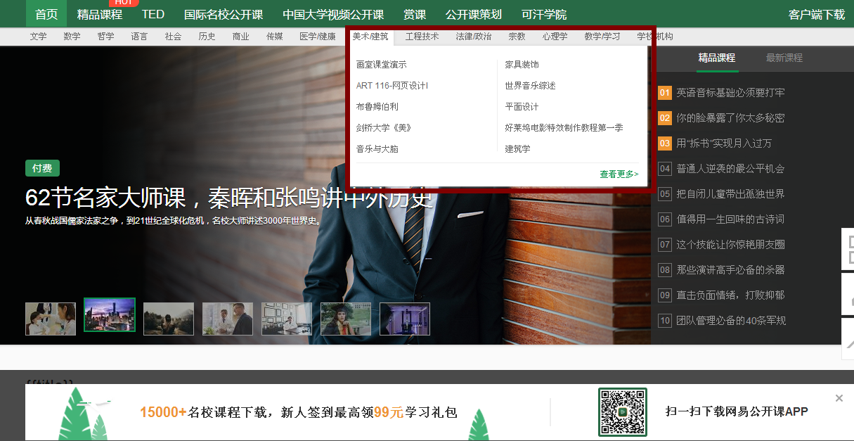This screenshot has width=854, height=441.
Task: Select the highlighted city skyline thumbnail
Action: click(110, 314)
